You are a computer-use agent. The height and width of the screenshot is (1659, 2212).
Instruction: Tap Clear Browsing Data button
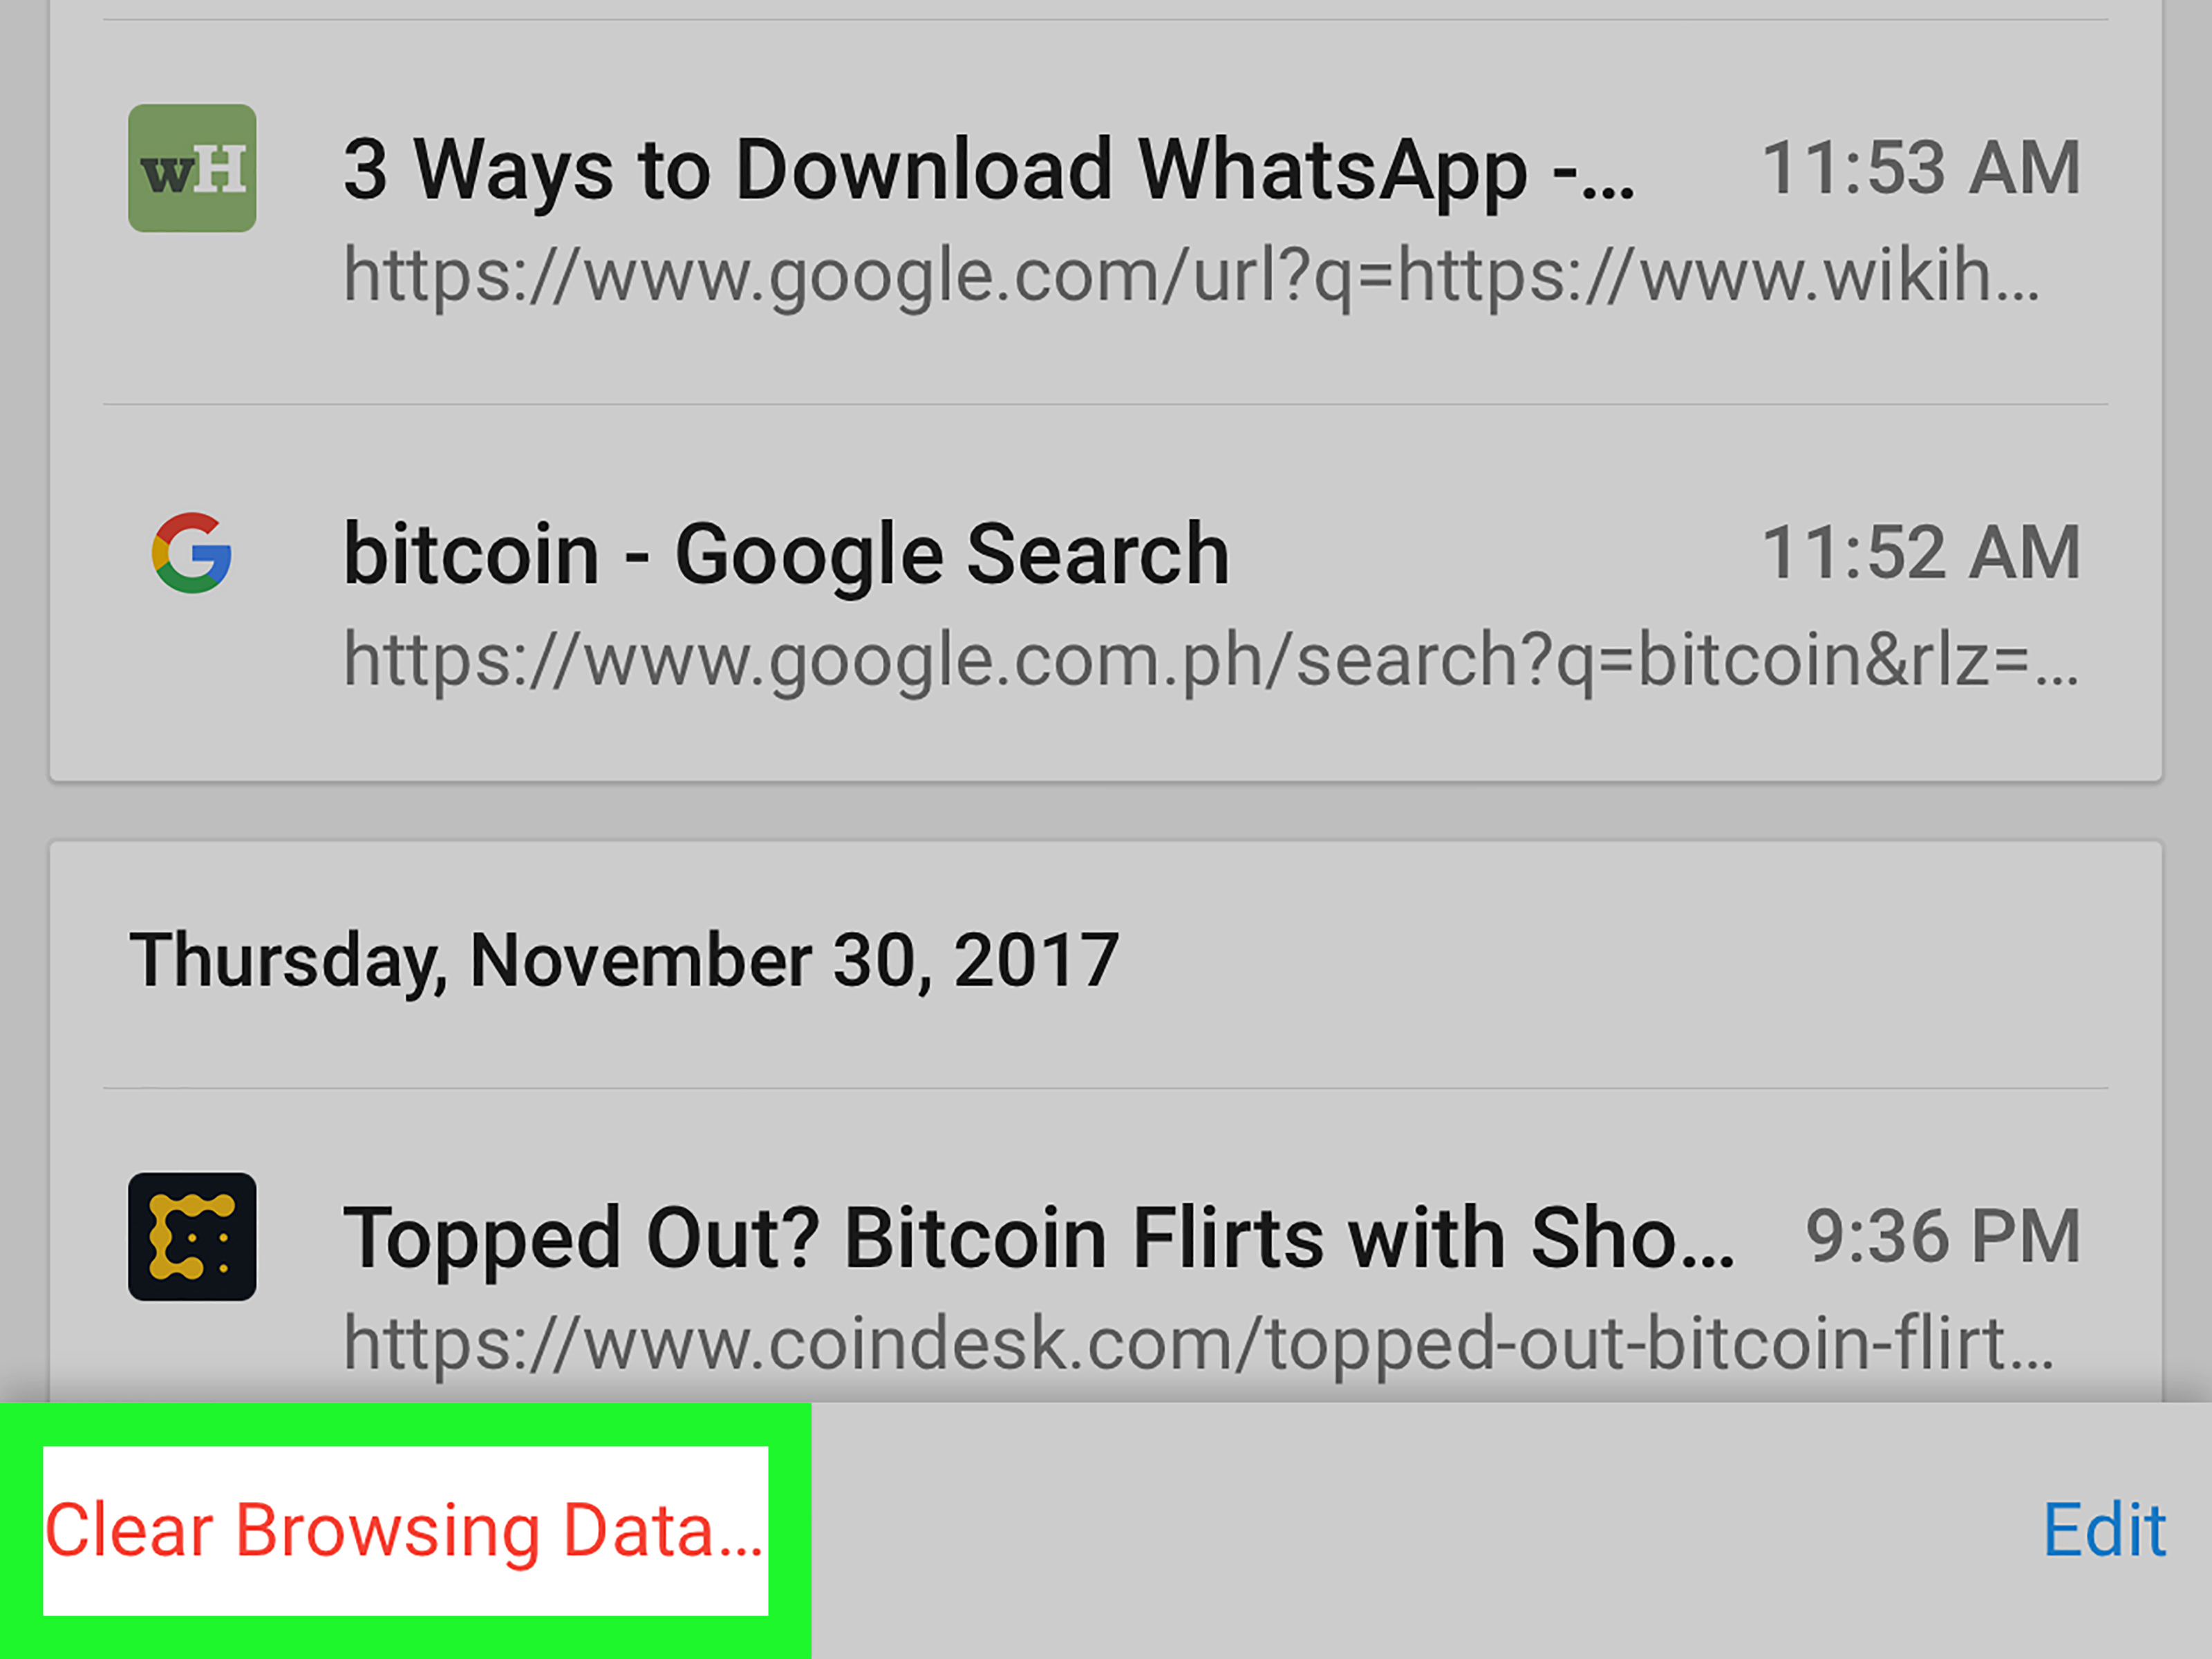(405, 1530)
